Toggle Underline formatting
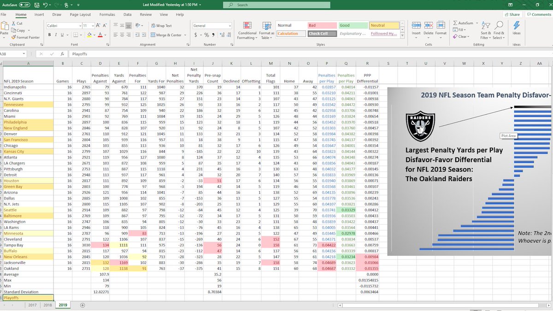 pyautogui.click(x=62, y=35)
